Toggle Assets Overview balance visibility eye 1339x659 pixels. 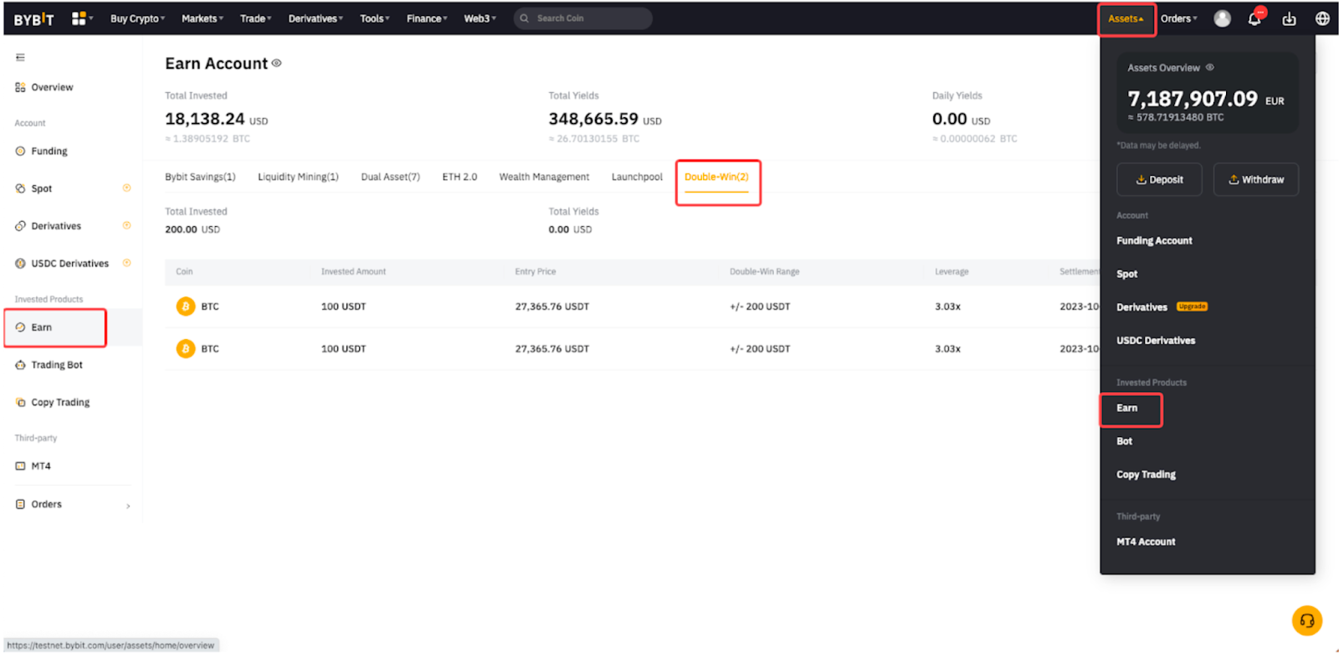(1209, 67)
